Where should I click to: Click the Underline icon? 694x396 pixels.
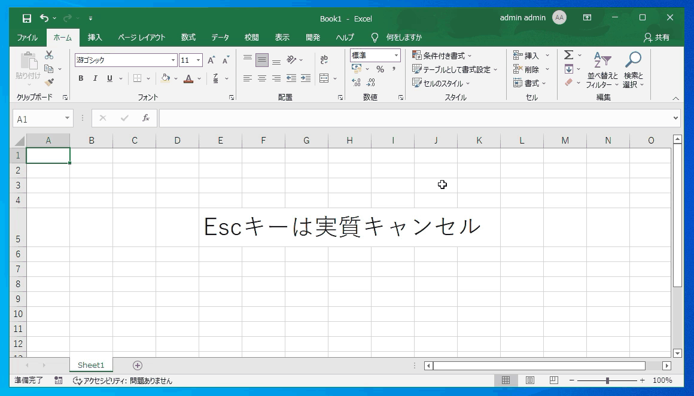click(109, 78)
